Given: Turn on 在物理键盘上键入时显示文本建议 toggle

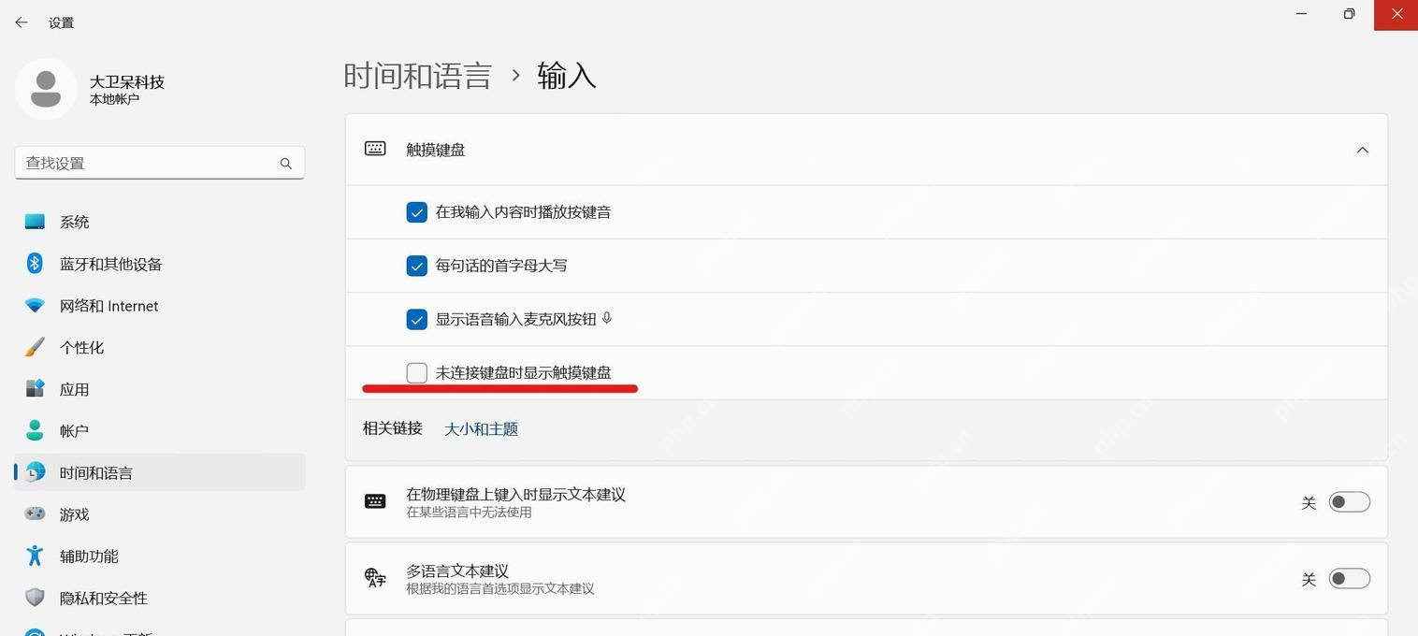Looking at the screenshot, I should pyautogui.click(x=1350, y=502).
